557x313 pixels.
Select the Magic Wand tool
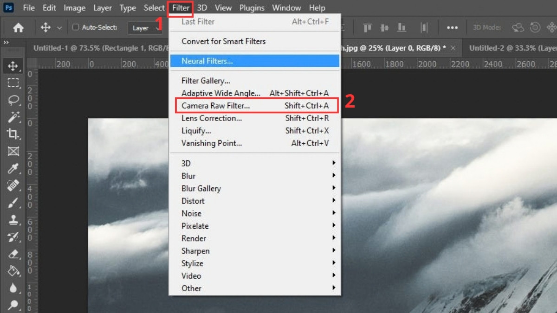[13, 117]
